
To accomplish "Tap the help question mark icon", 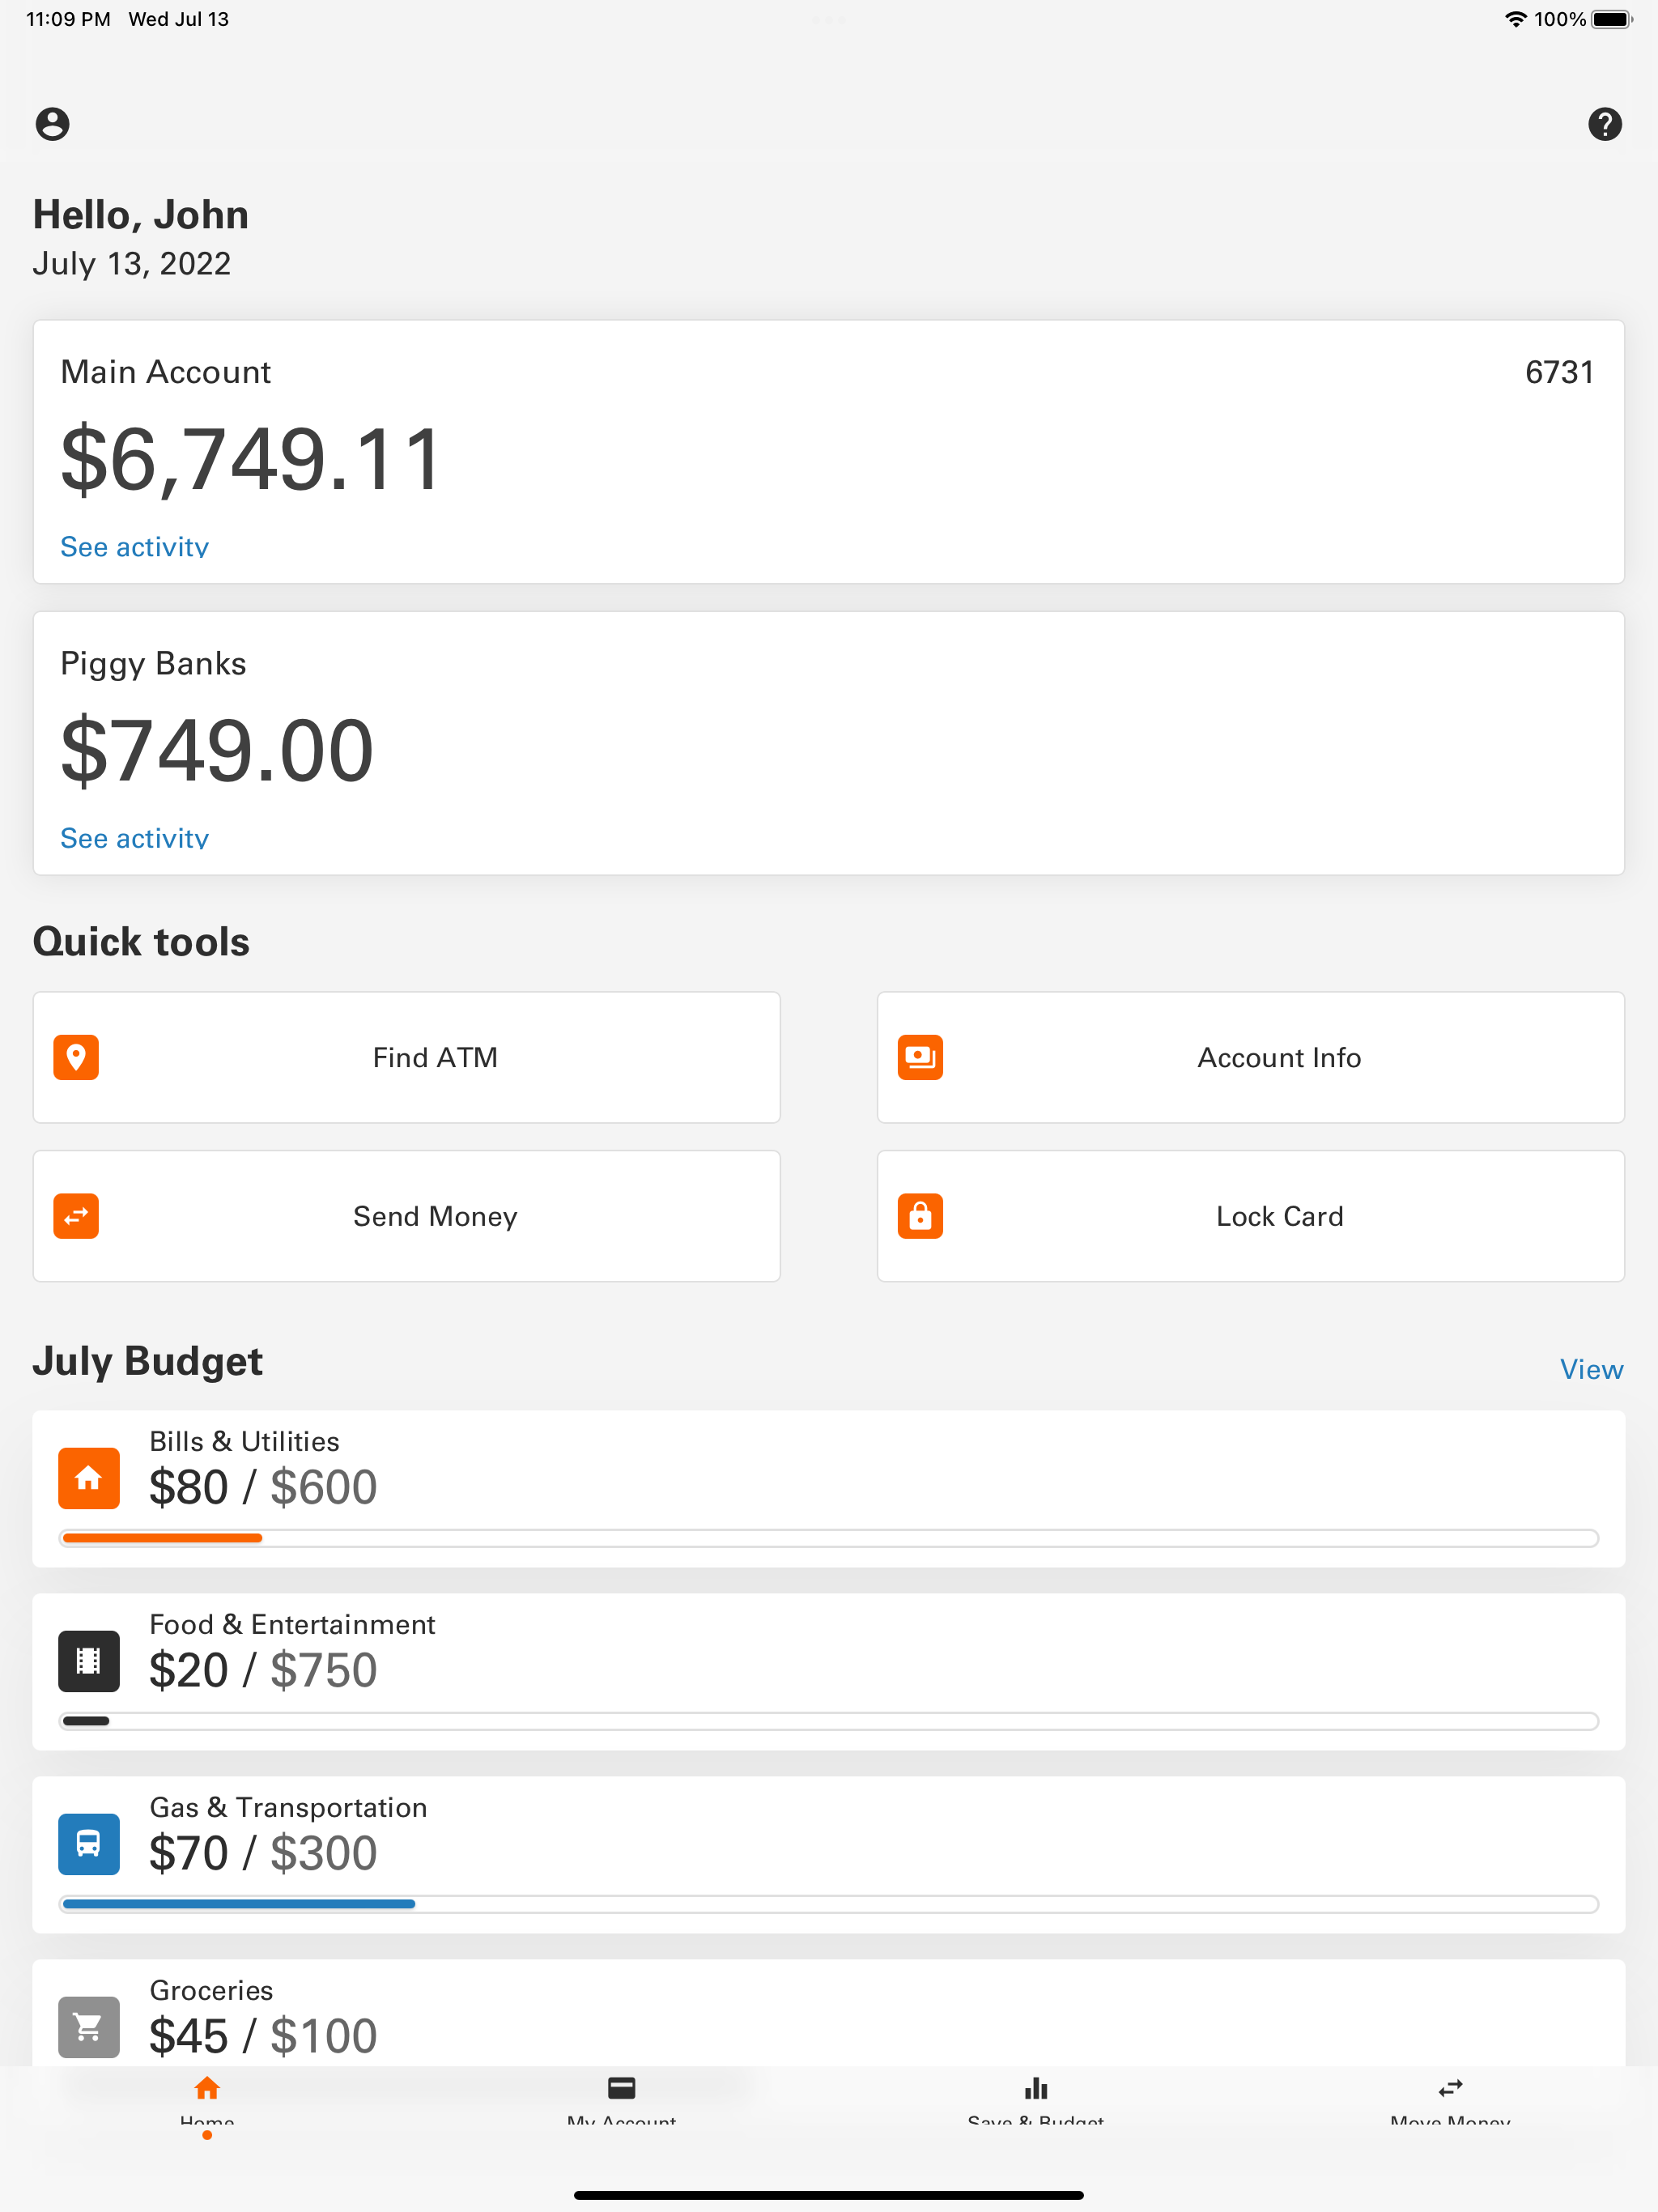I will point(1604,124).
